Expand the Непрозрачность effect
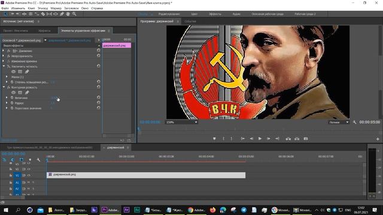 4,56
